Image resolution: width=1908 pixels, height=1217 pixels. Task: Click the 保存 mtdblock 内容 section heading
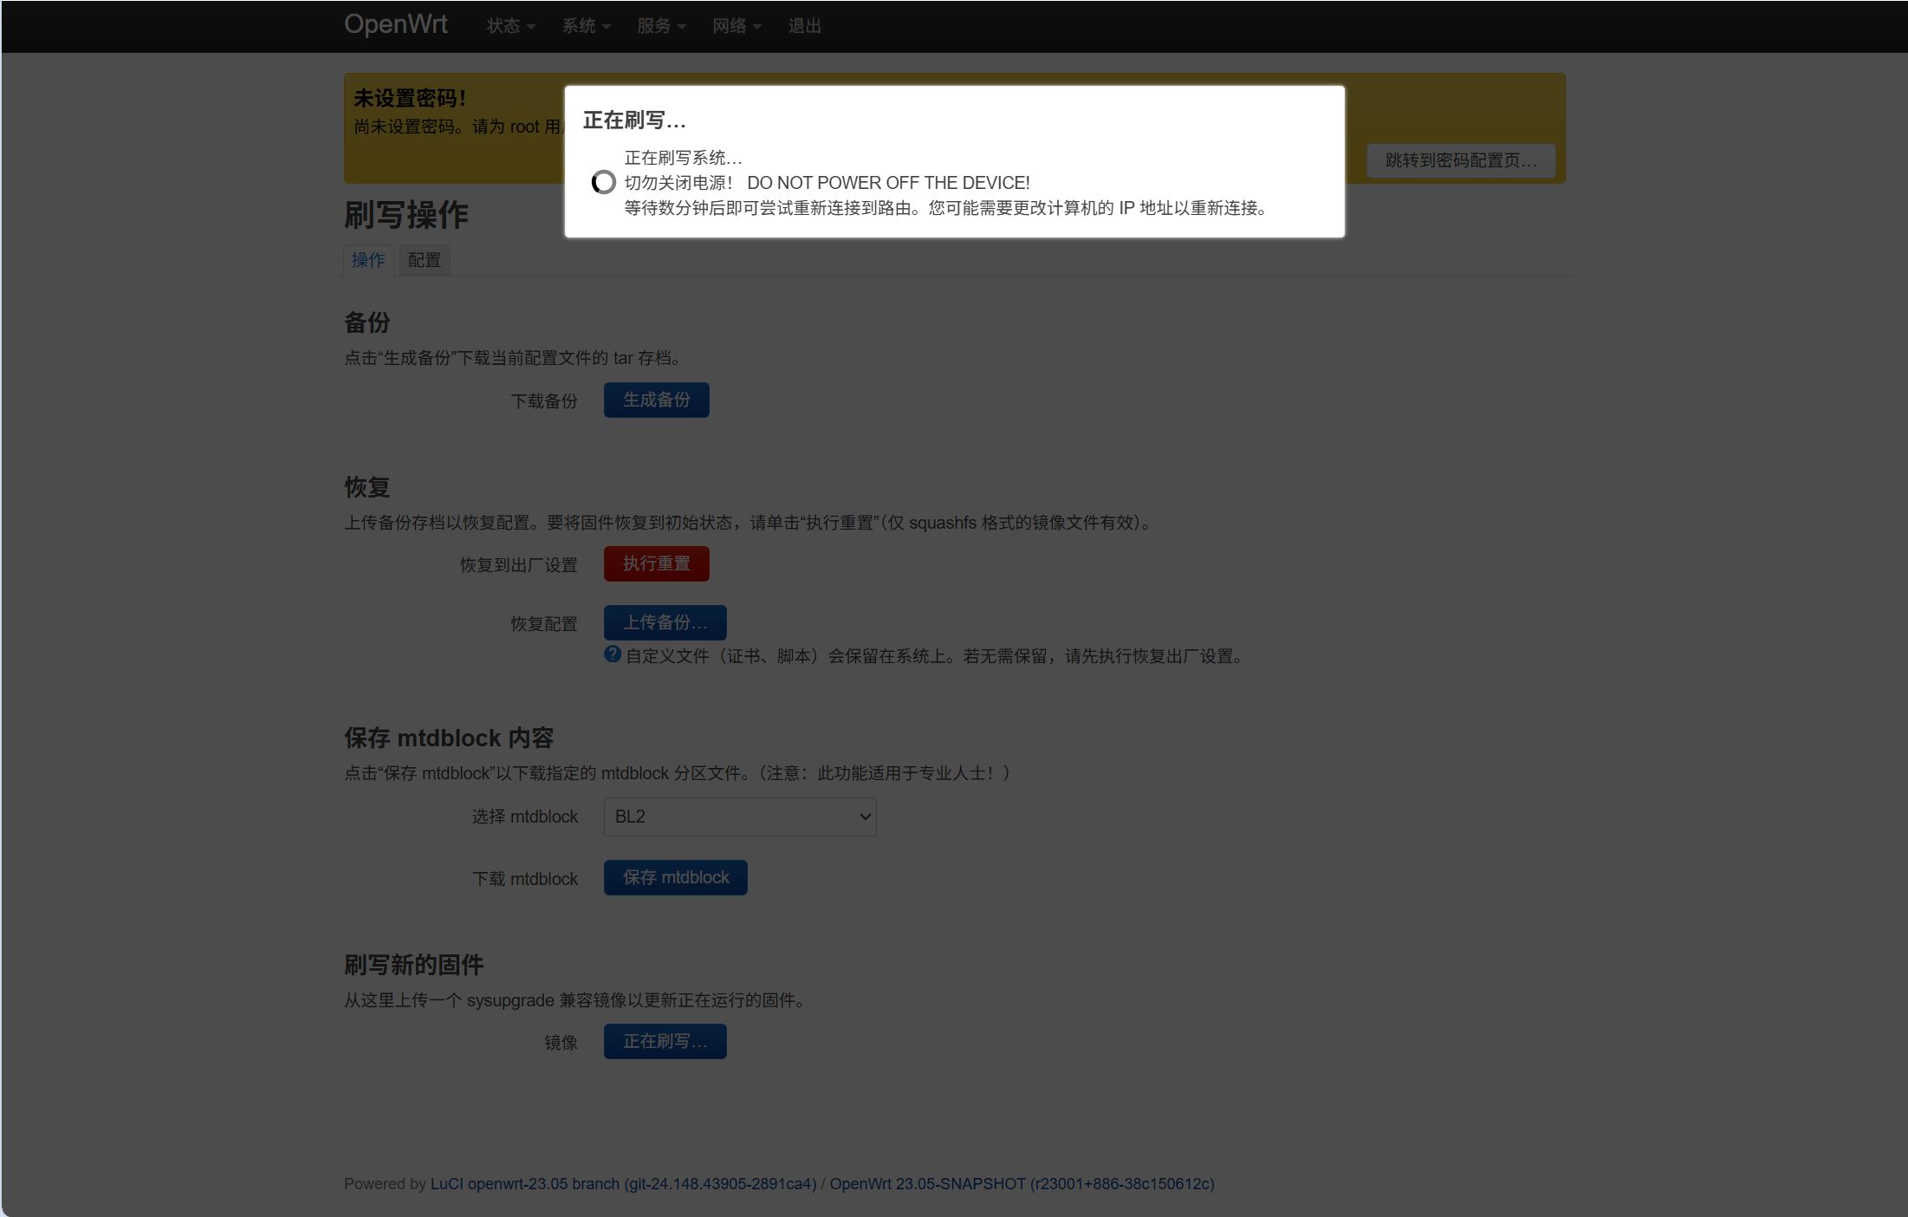tap(449, 738)
